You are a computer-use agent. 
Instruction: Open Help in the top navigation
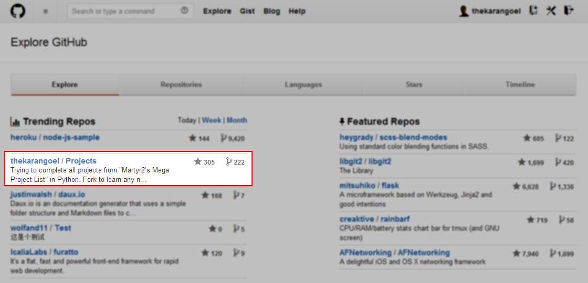[x=297, y=11]
